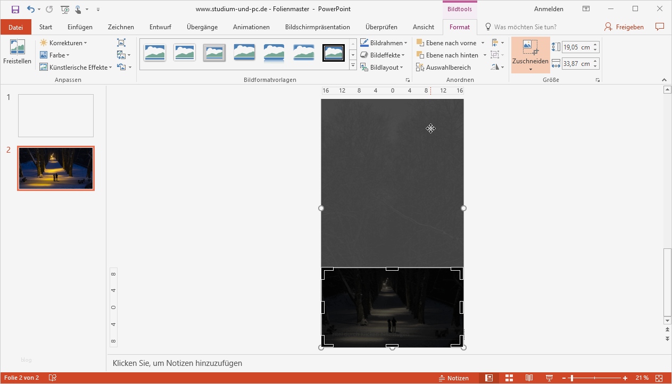
Task: Select slide 2 thumbnail in slide panel
Action: [x=56, y=168]
